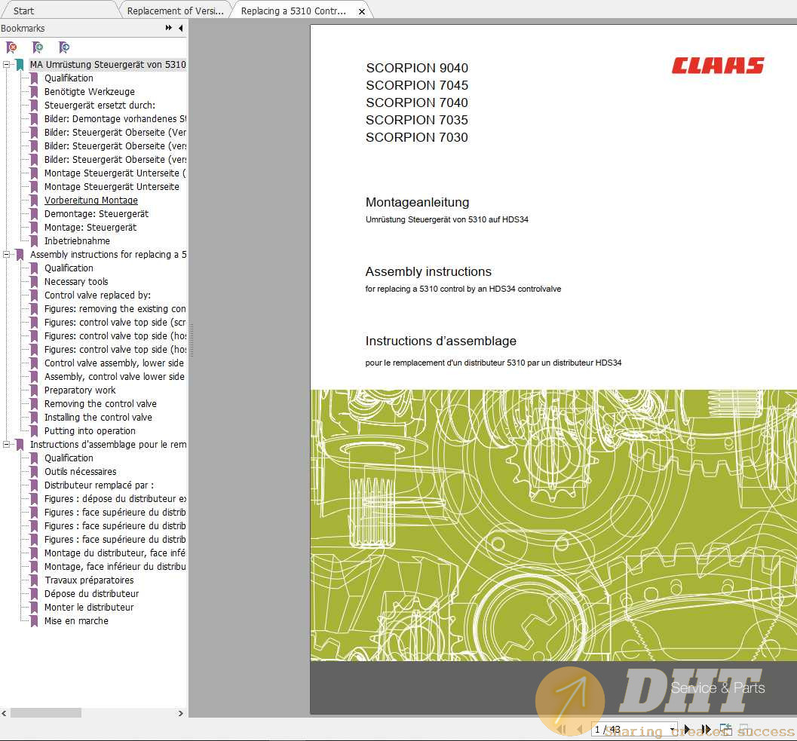Click the go-to bookmark icon with blue arrow
The height and width of the screenshot is (741, 797).
64,47
